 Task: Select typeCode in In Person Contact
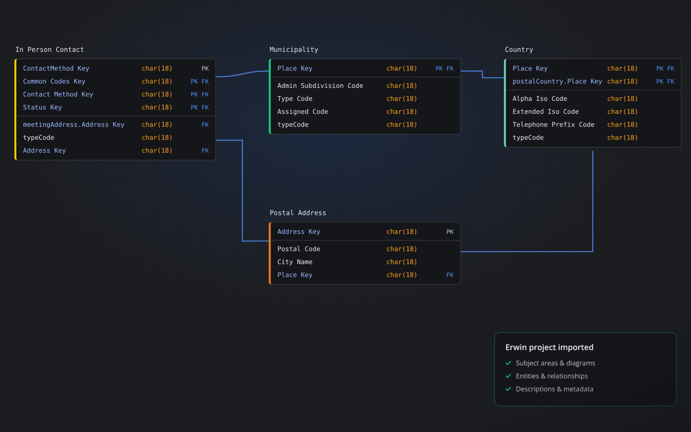pos(116,137)
